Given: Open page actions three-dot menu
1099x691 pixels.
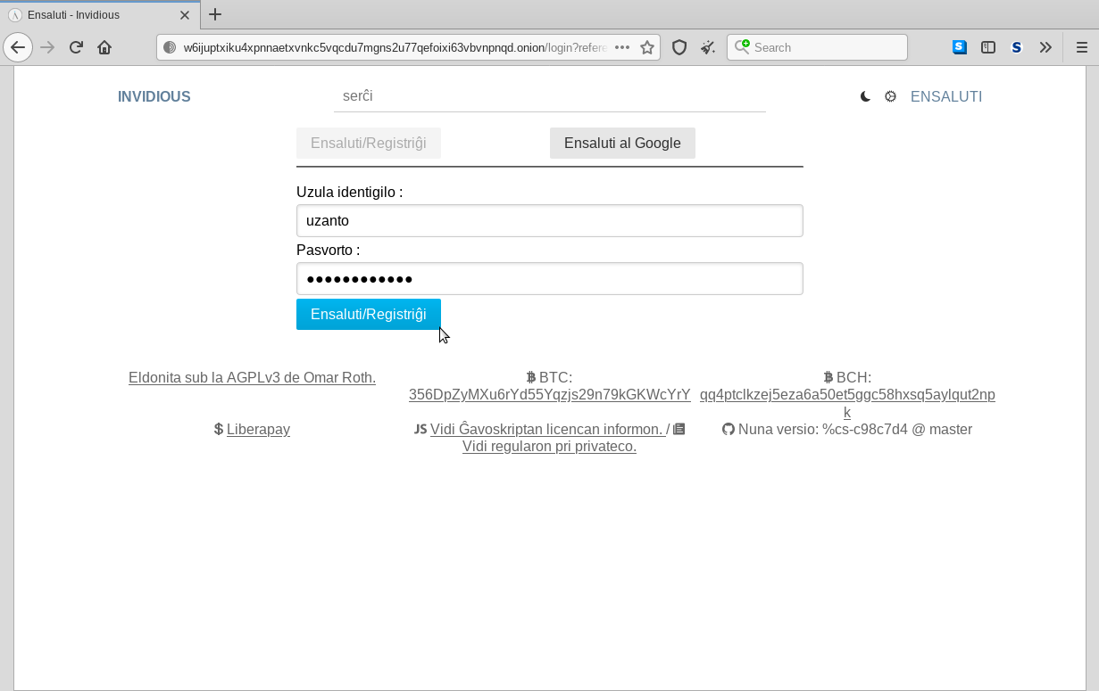Looking at the screenshot, I should pyautogui.click(x=622, y=47).
